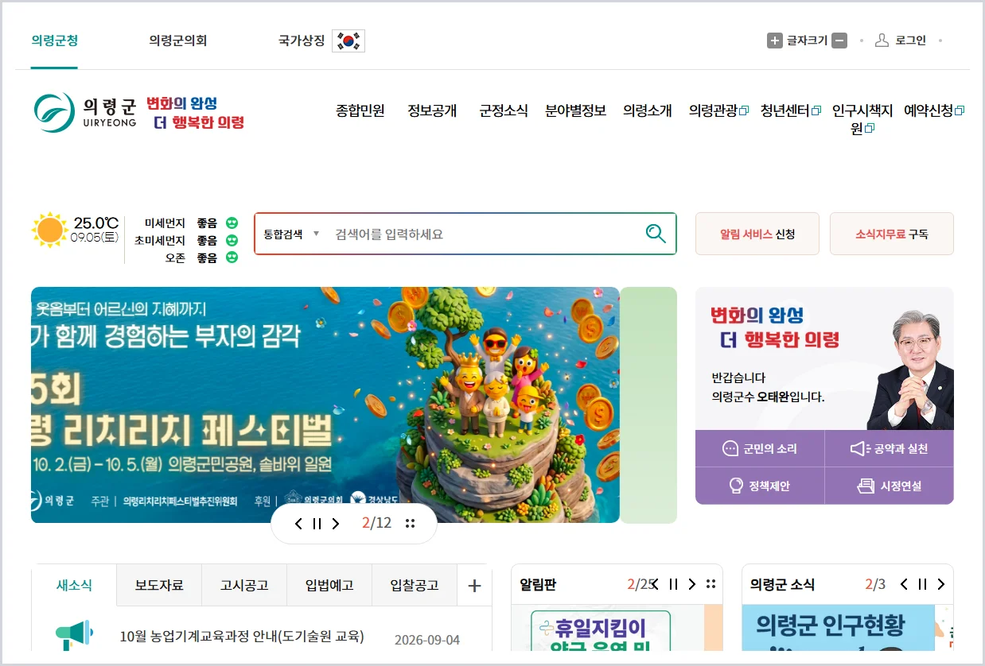Click the sunny weather icon
985x666 pixels.
[x=49, y=230]
